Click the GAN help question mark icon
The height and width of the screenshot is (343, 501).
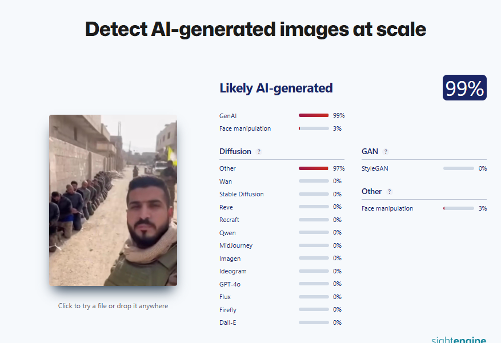pyautogui.click(x=386, y=152)
